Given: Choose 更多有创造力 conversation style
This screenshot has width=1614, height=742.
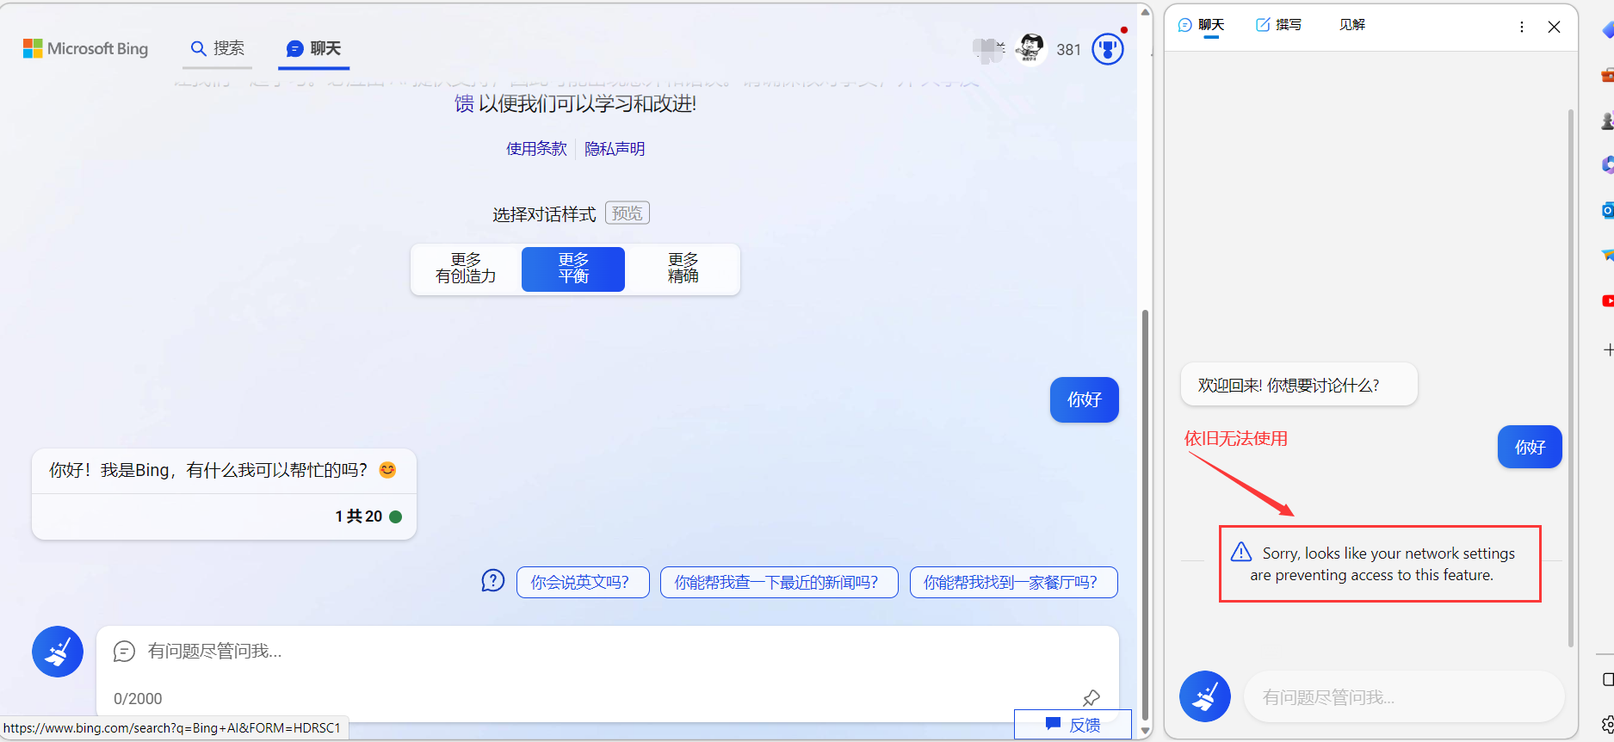Looking at the screenshot, I should 466,269.
